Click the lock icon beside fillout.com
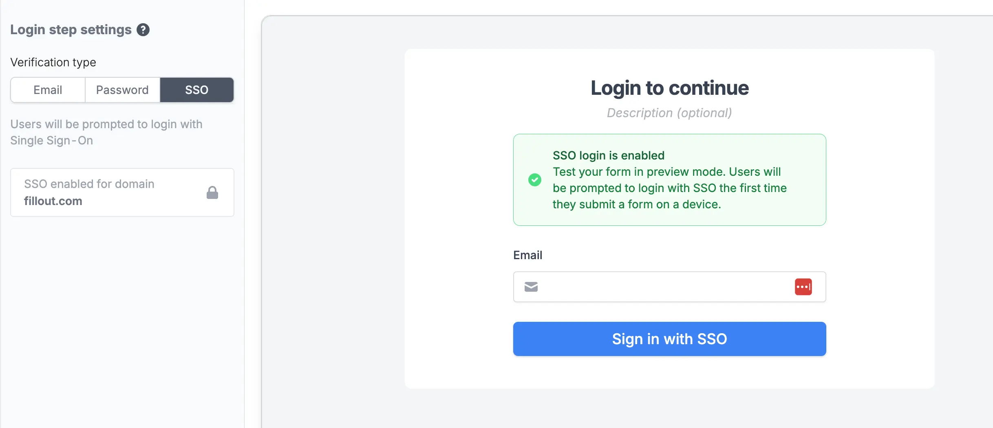This screenshot has width=993, height=428. pyautogui.click(x=212, y=192)
